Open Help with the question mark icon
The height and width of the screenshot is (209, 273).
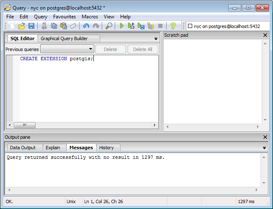[x=173, y=26]
